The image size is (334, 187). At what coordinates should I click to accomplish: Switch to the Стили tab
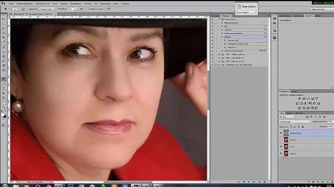tap(294, 91)
